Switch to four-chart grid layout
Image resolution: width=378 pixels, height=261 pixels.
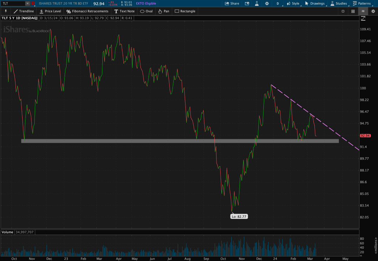[x=353, y=11]
